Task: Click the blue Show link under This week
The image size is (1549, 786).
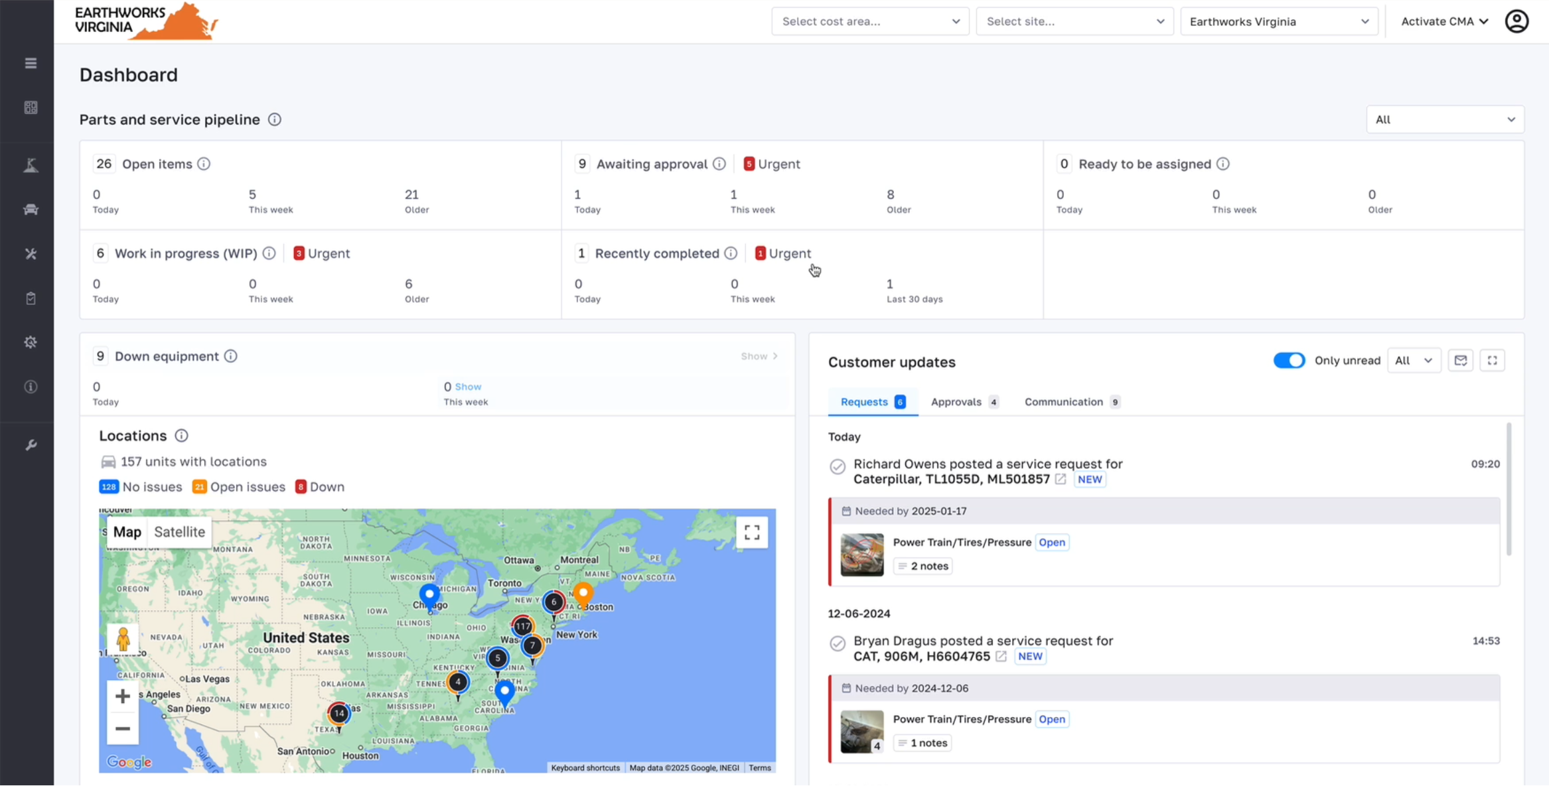Action: pyautogui.click(x=468, y=387)
